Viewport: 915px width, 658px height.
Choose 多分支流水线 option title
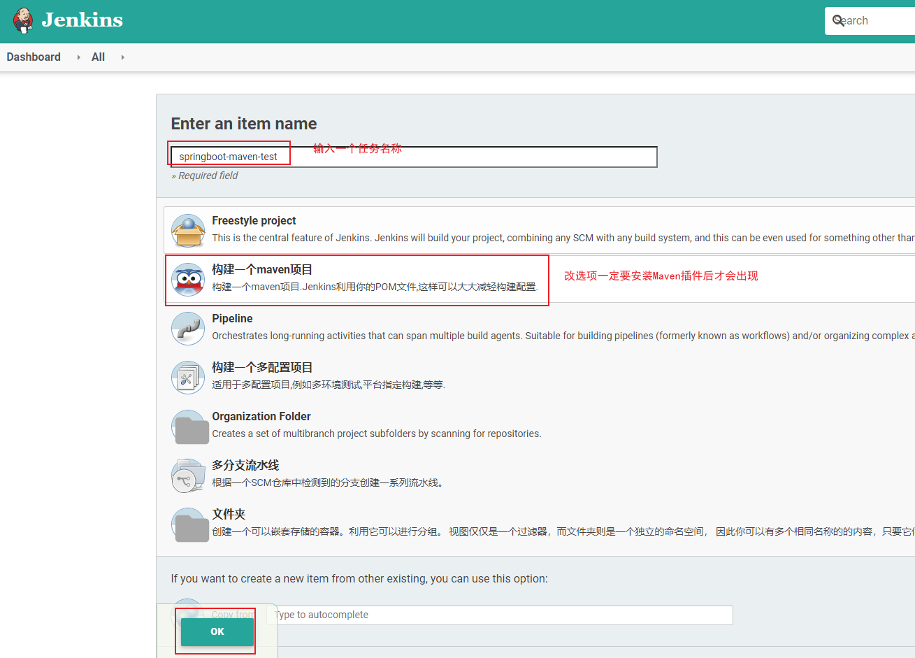(x=245, y=465)
